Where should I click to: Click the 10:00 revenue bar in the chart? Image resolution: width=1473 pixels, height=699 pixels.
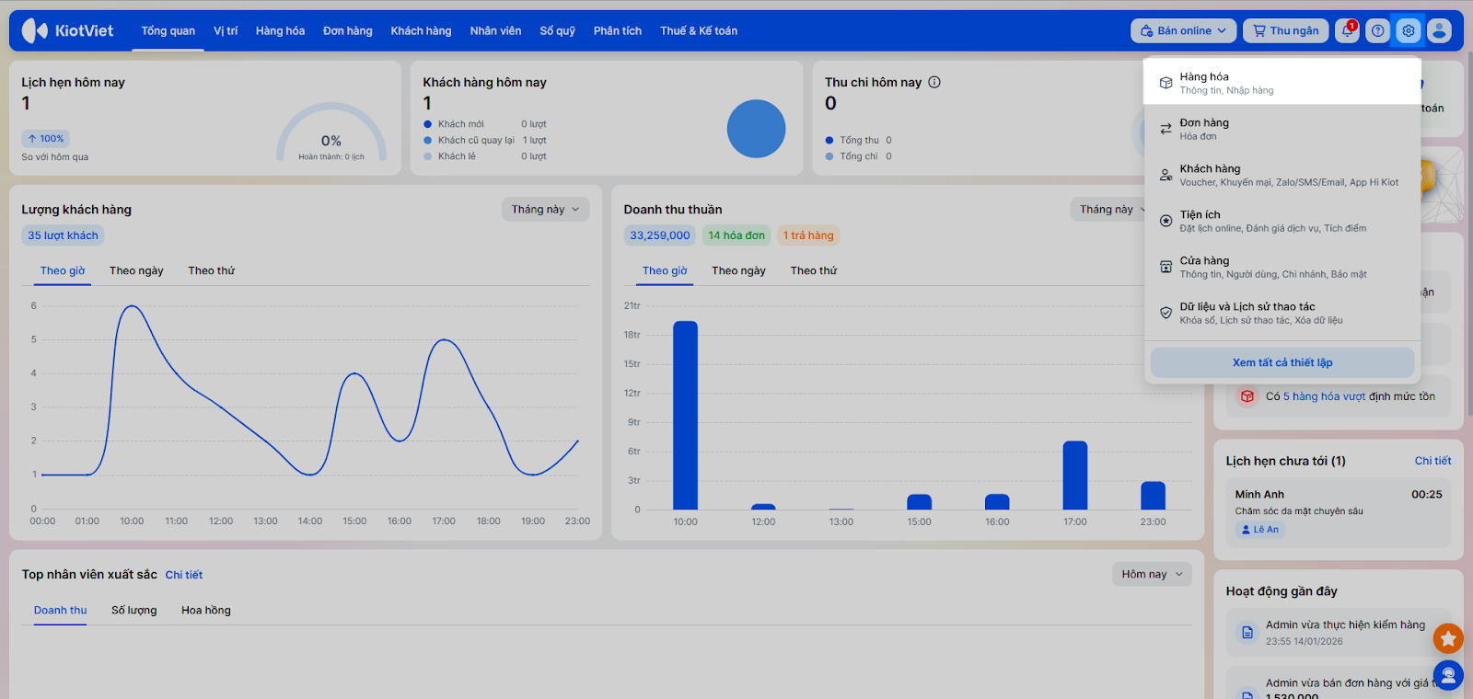[x=686, y=415]
